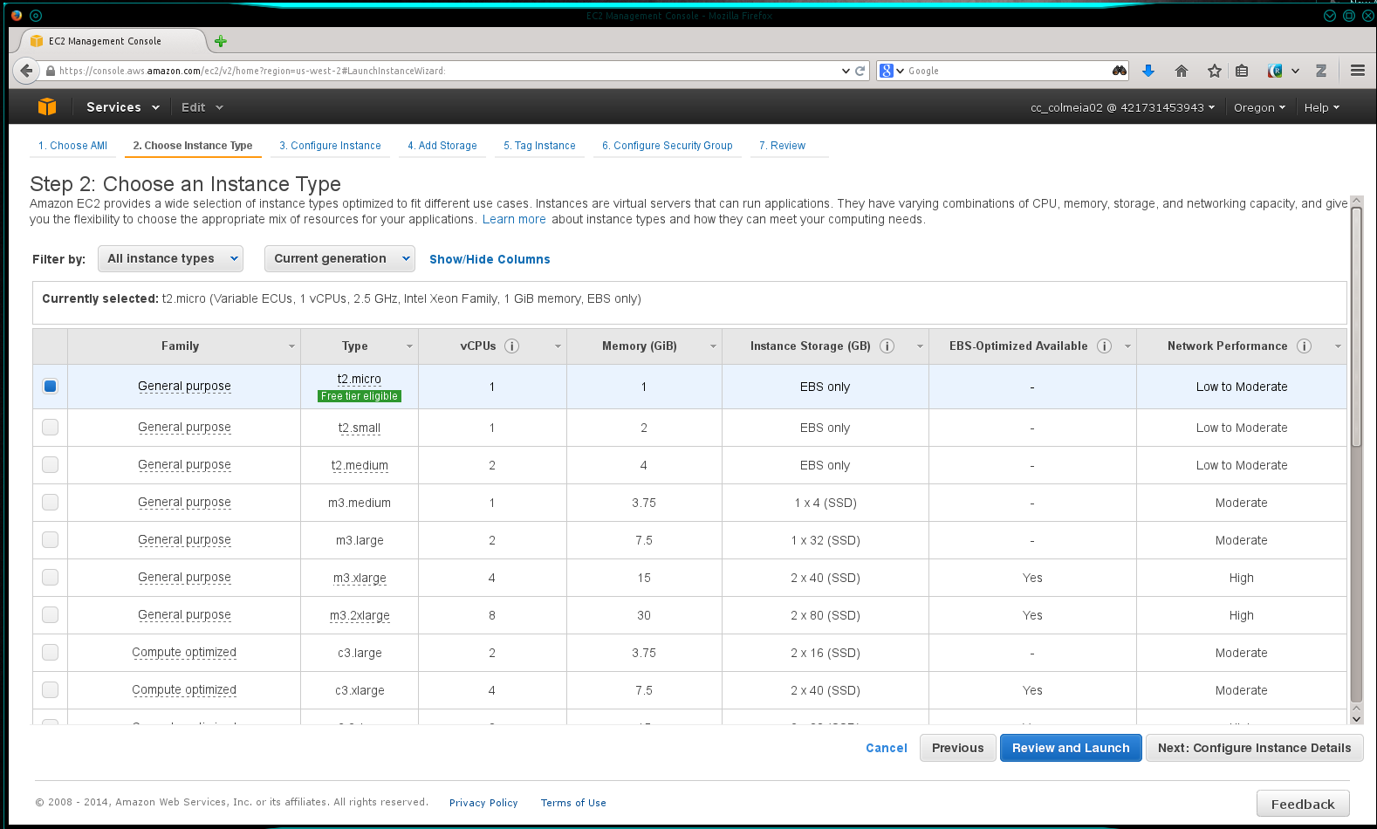The width and height of the screenshot is (1377, 829).
Task: Show bookmarks list icon
Action: pyautogui.click(x=1242, y=71)
